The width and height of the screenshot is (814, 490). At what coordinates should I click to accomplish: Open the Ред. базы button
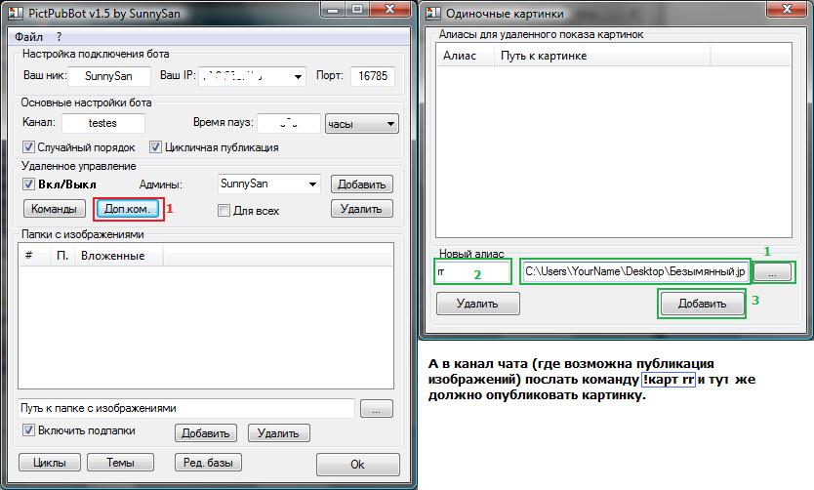point(207,462)
